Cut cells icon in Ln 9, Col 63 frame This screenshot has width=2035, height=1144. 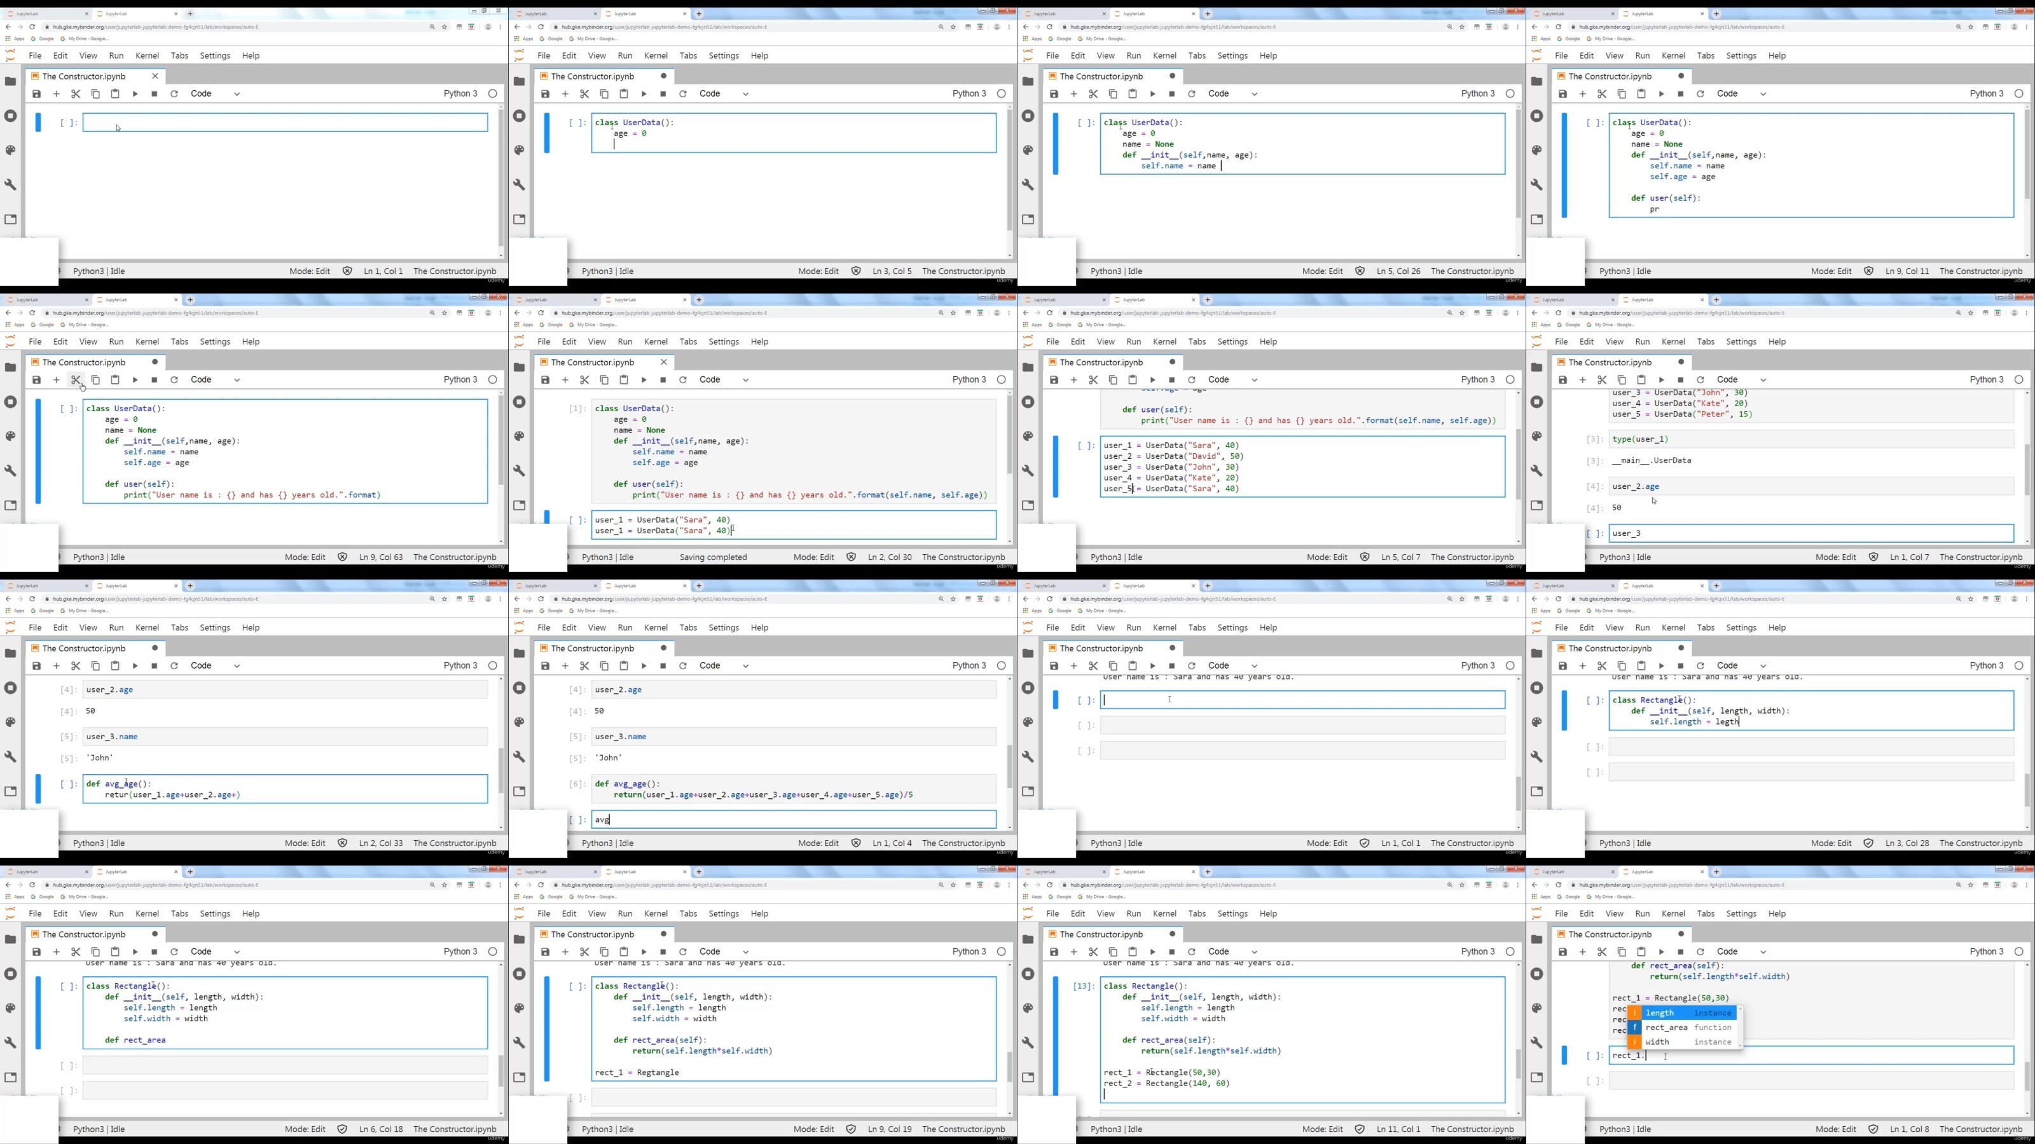pos(76,380)
